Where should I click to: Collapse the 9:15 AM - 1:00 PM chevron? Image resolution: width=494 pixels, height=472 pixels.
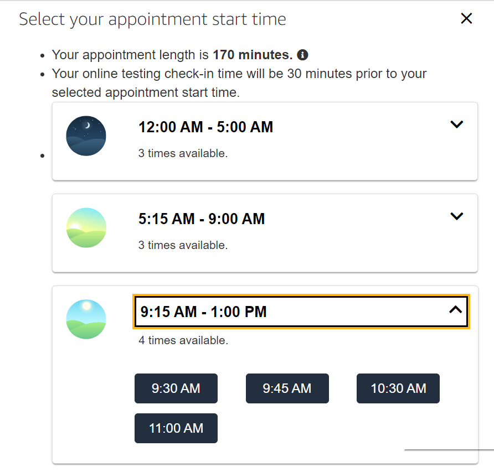click(x=456, y=310)
